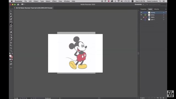Screen dimensions: 176x99
Task: Select the Artboard tool
Action: 11,48
